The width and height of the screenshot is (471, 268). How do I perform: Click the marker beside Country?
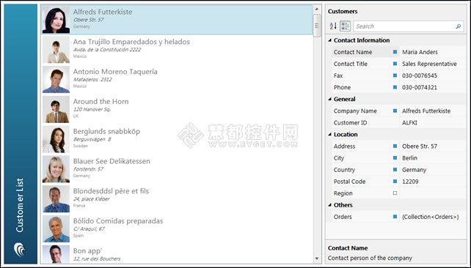(395, 170)
